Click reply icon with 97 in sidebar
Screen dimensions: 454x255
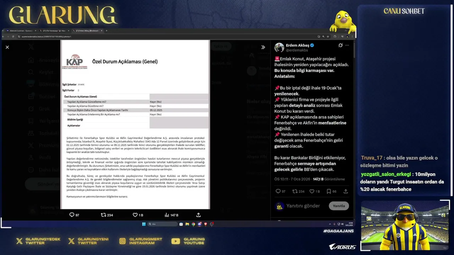[x=278, y=191]
